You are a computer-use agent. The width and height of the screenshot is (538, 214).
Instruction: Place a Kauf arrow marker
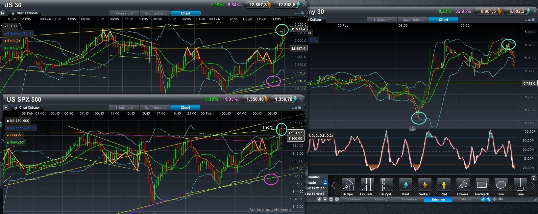tap(406, 187)
